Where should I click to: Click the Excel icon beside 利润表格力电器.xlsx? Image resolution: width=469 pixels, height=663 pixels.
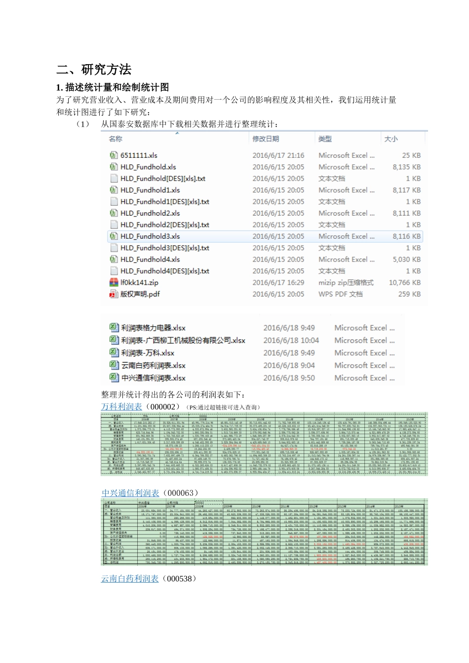click(114, 328)
